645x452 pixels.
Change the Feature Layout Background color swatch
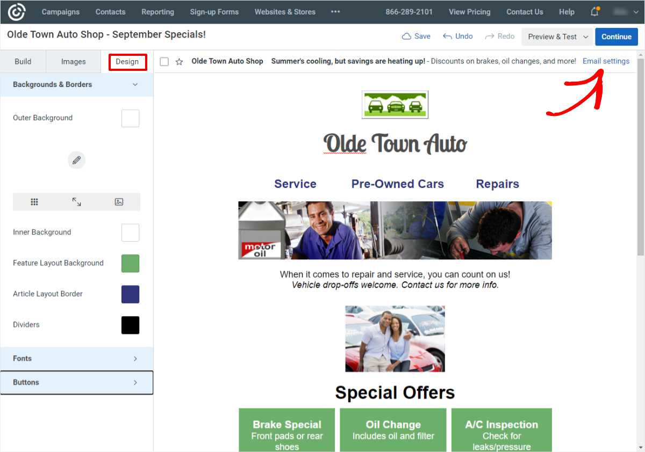[130, 263]
